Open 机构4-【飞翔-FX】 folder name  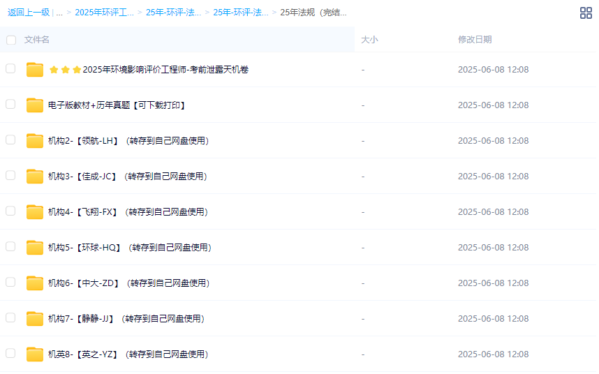pyautogui.click(x=128, y=212)
